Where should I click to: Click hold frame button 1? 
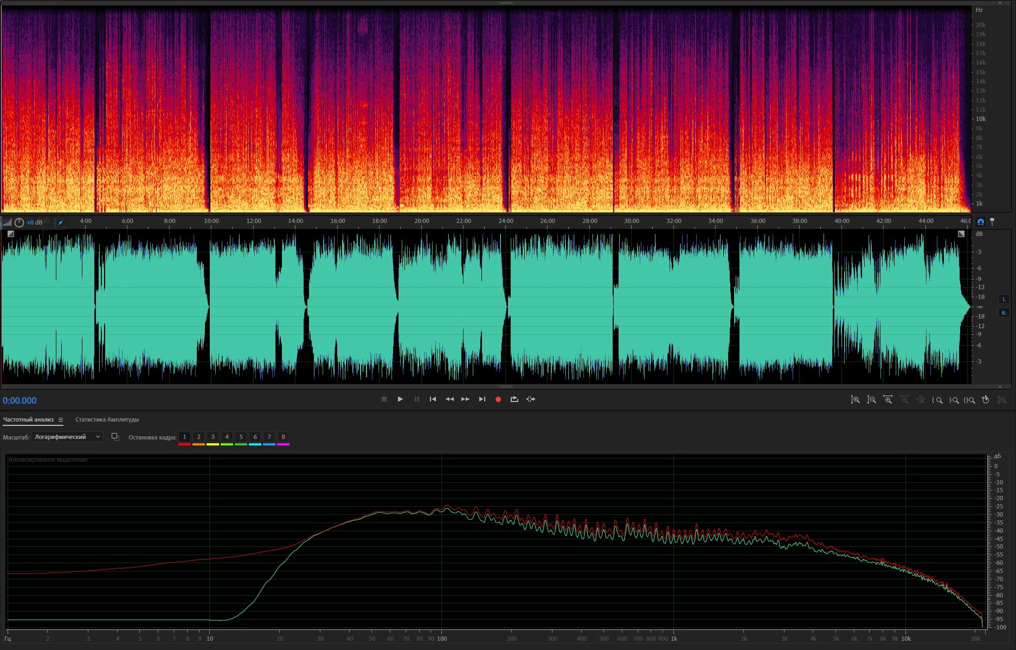click(184, 437)
